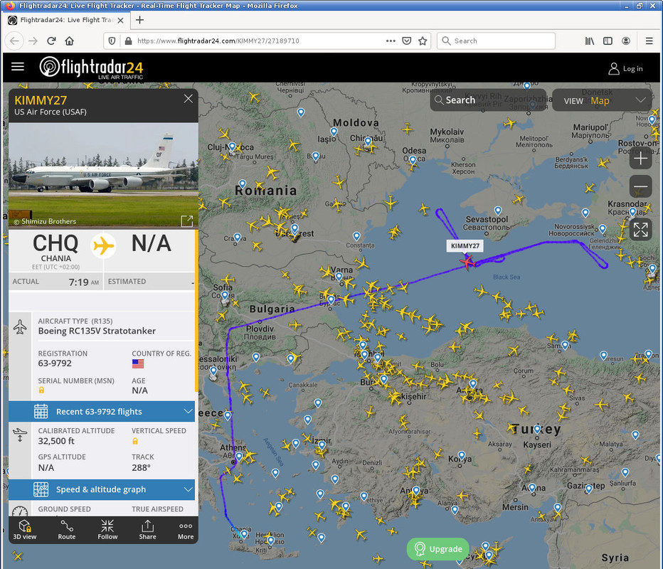This screenshot has width=663, height=569.
Task: Share this flight
Action: point(147,530)
